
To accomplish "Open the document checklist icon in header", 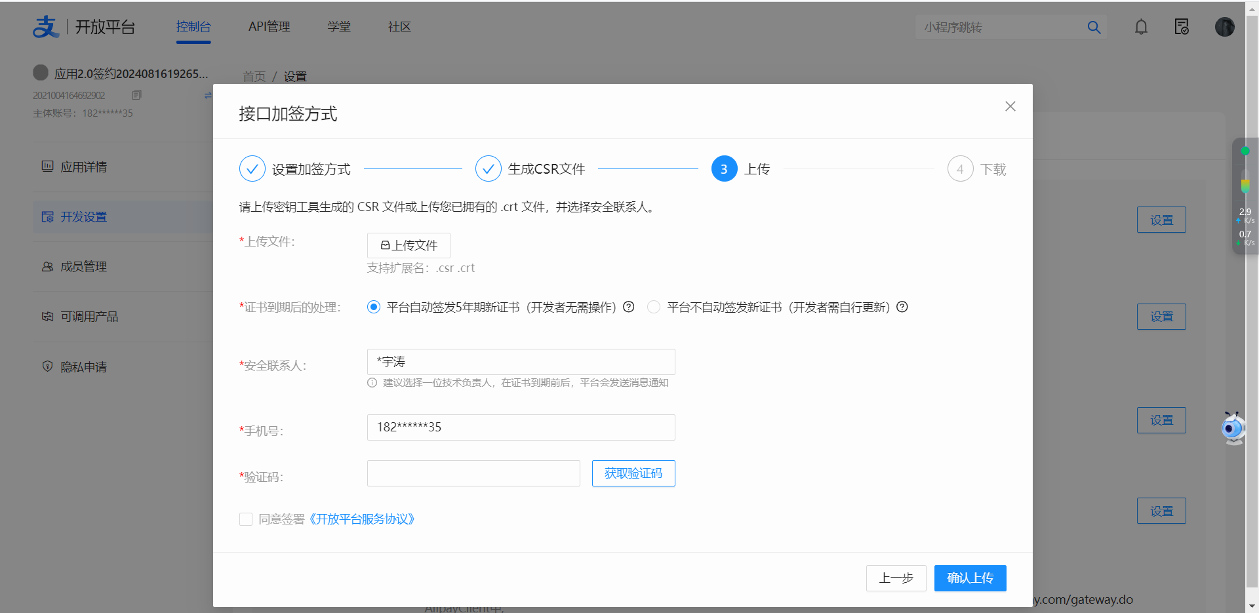I will [1182, 27].
